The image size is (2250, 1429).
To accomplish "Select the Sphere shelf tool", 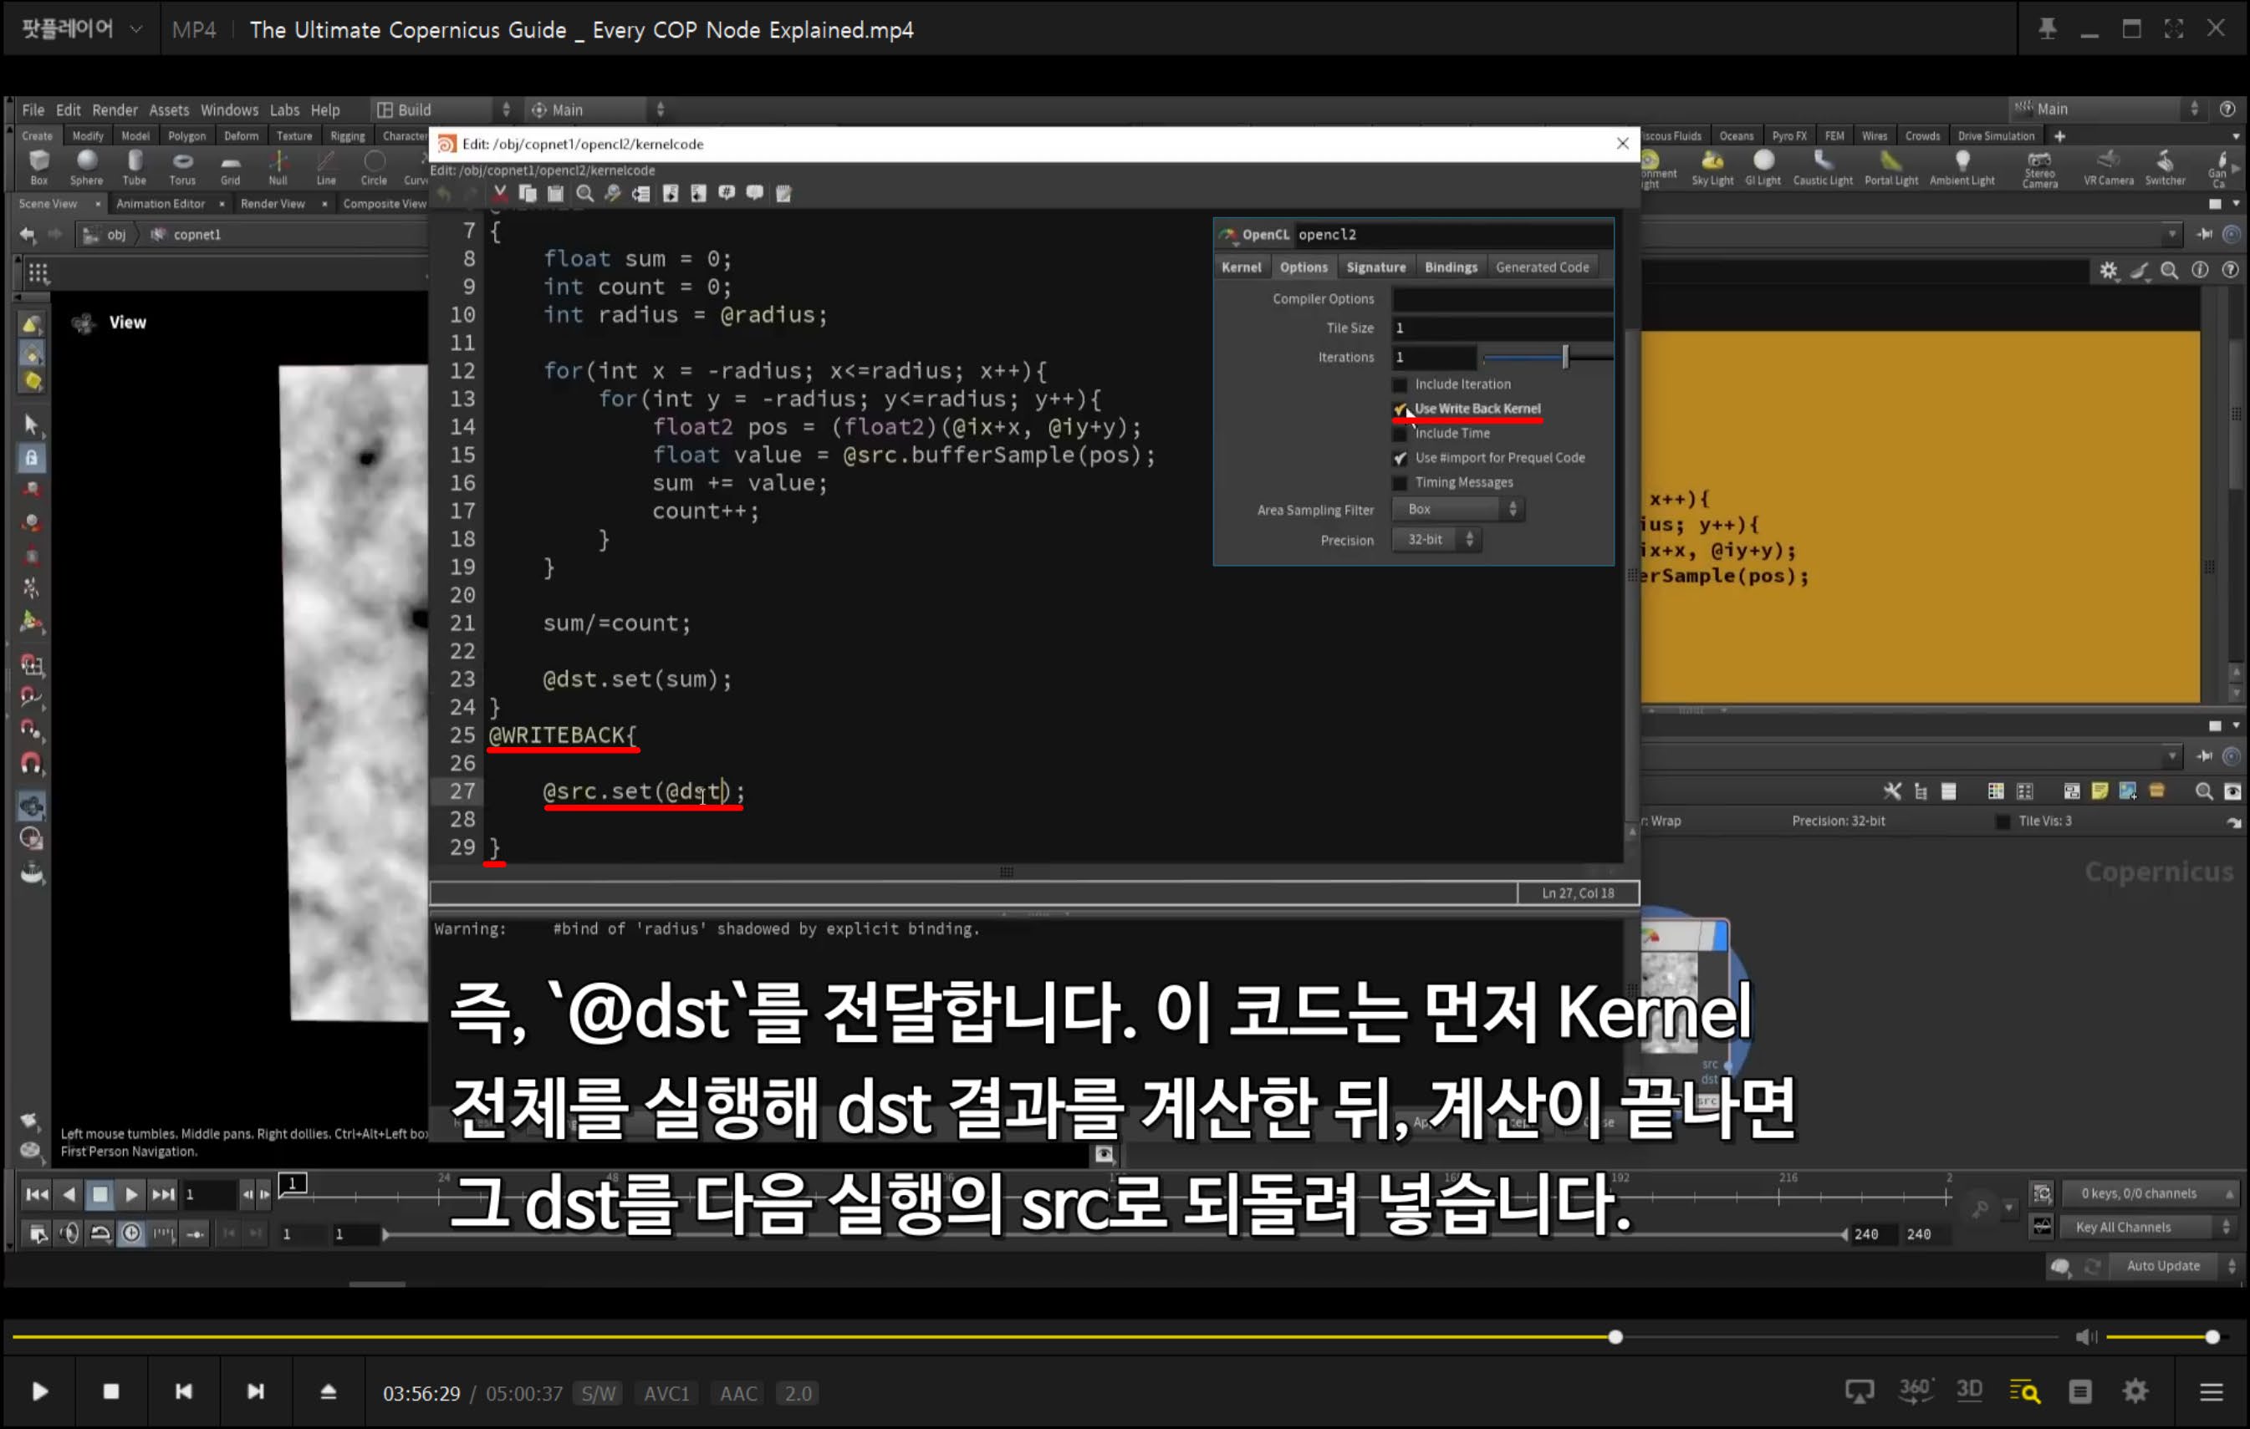I will click(x=87, y=166).
